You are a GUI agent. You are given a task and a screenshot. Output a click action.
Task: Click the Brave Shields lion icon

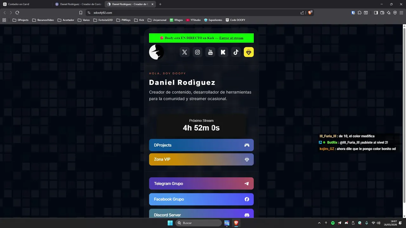coord(310,13)
